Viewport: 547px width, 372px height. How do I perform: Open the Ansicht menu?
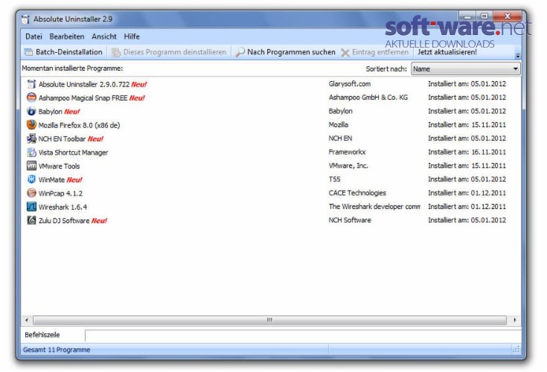pyautogui.click(x=104, y=36)
